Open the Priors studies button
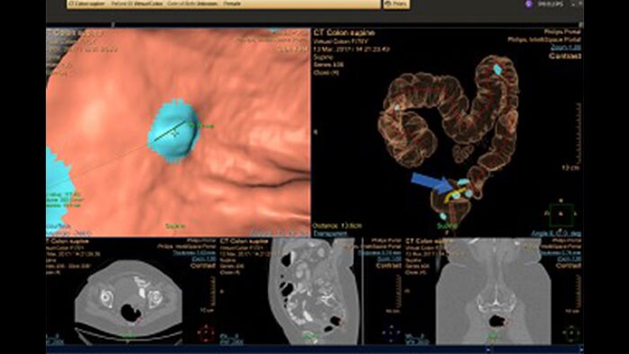Viewport: 629px width, 354px height. [x=396, y=4]
